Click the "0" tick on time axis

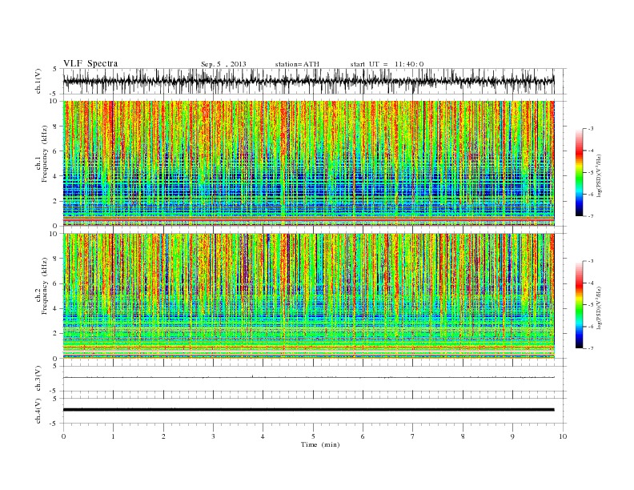(63, 436)
